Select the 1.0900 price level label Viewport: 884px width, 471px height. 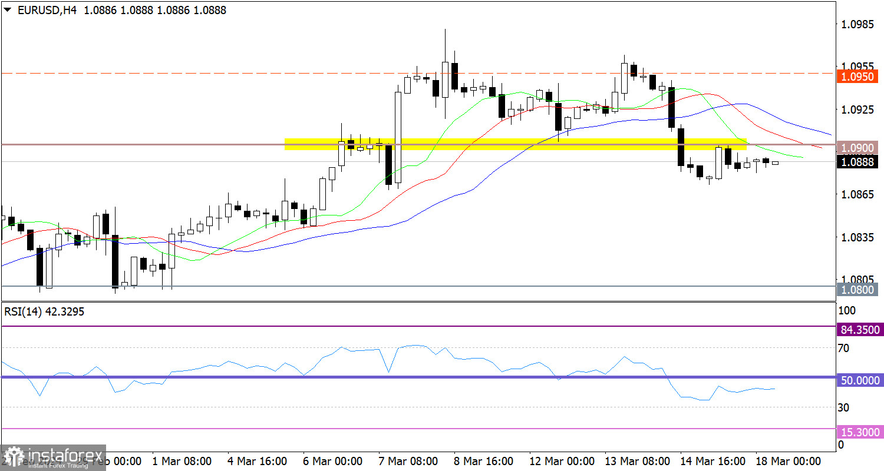click(859, 147)
